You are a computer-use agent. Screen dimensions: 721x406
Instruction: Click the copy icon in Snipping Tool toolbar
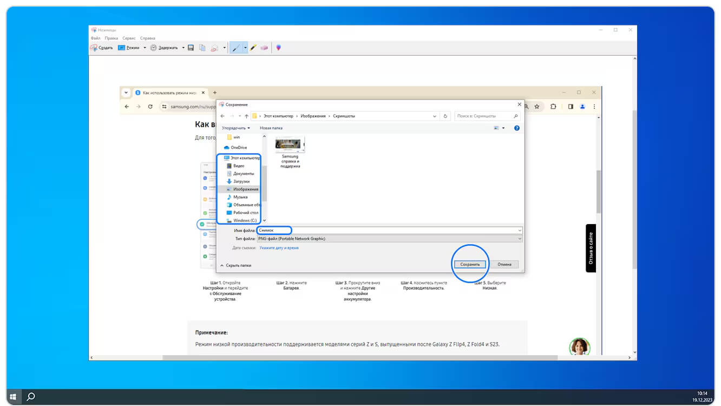click(202, 48)
